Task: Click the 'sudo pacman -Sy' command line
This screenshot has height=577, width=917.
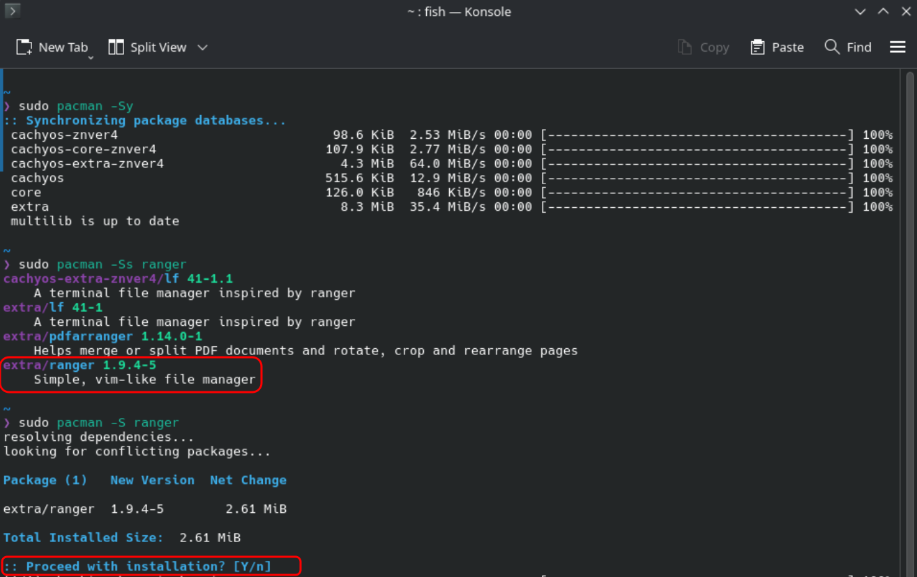Action: tap(68, 106)
